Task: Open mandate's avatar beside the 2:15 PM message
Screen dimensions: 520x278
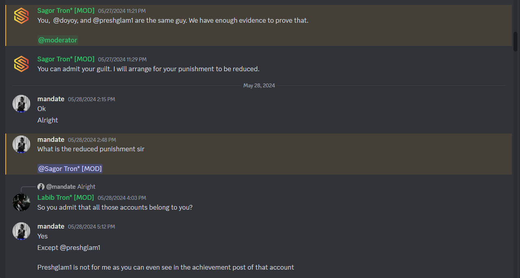Action: 22,104
